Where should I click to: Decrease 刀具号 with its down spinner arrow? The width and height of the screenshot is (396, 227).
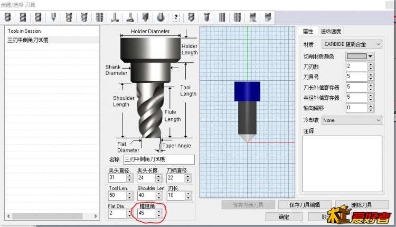pyautogui.click(x=371, y=79)
